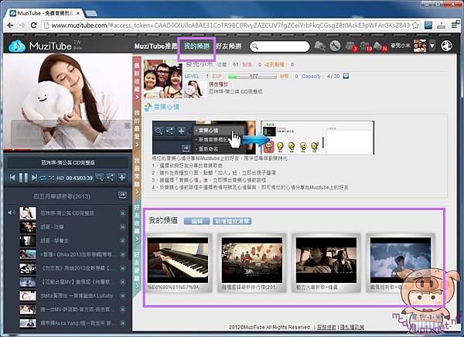Image resolution: width=464 pixels, height=337 pixels.
Task: Pause the current song
Action: [x=23, y=178]
